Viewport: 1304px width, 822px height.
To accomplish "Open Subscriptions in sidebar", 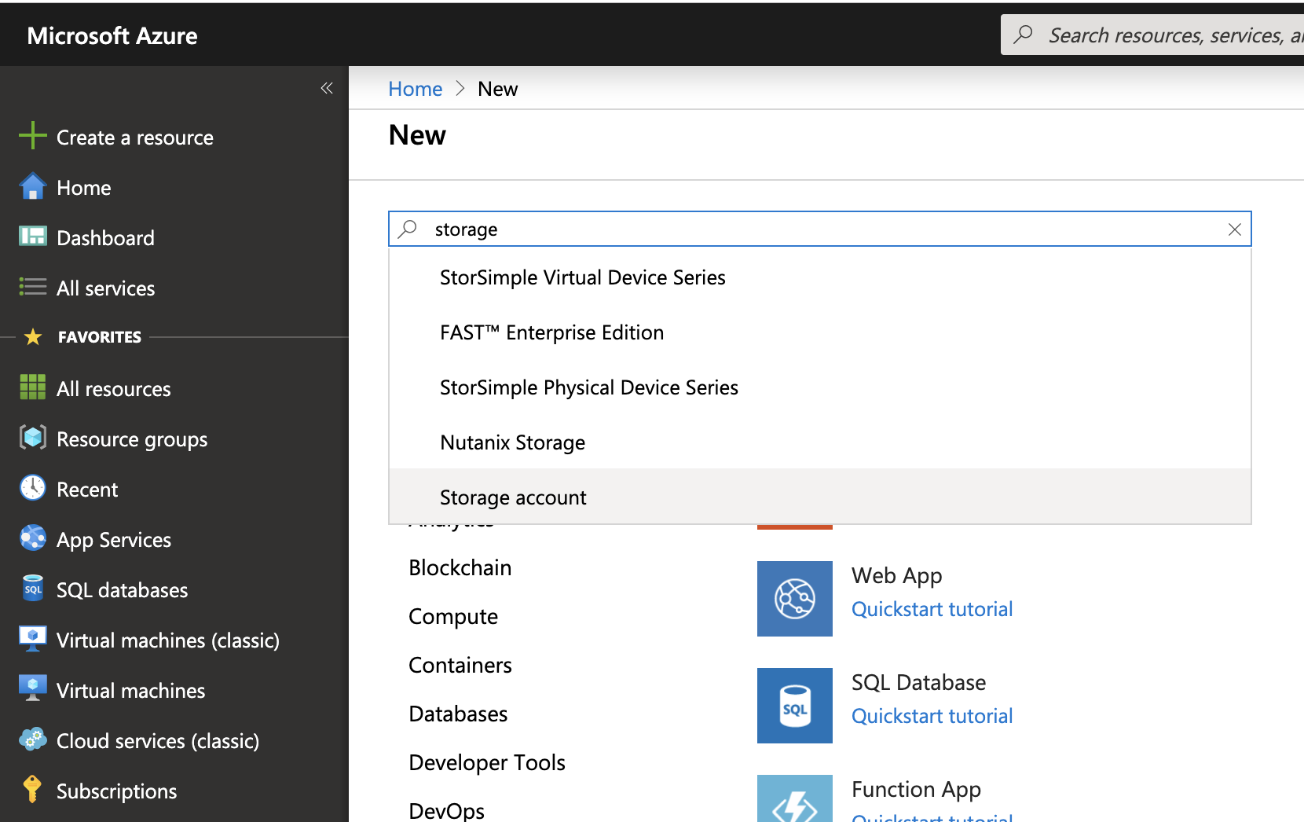I will click(116, 791).
